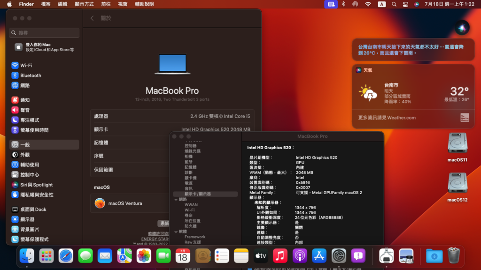This screenshot has height=270, width=481.
Task: Collapse 軟體 section in System Information tree
Action: [176, 232]
